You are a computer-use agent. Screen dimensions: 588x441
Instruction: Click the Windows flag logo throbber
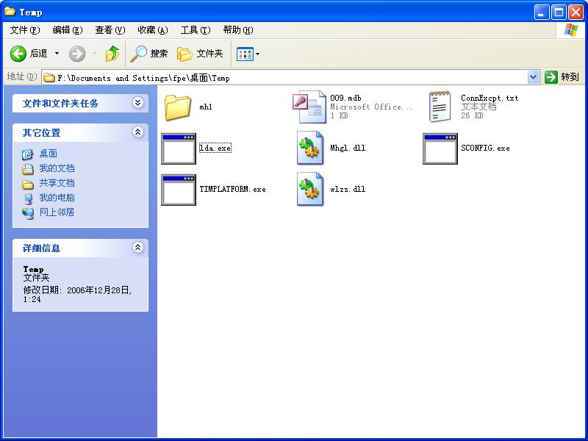pos(570,30)
